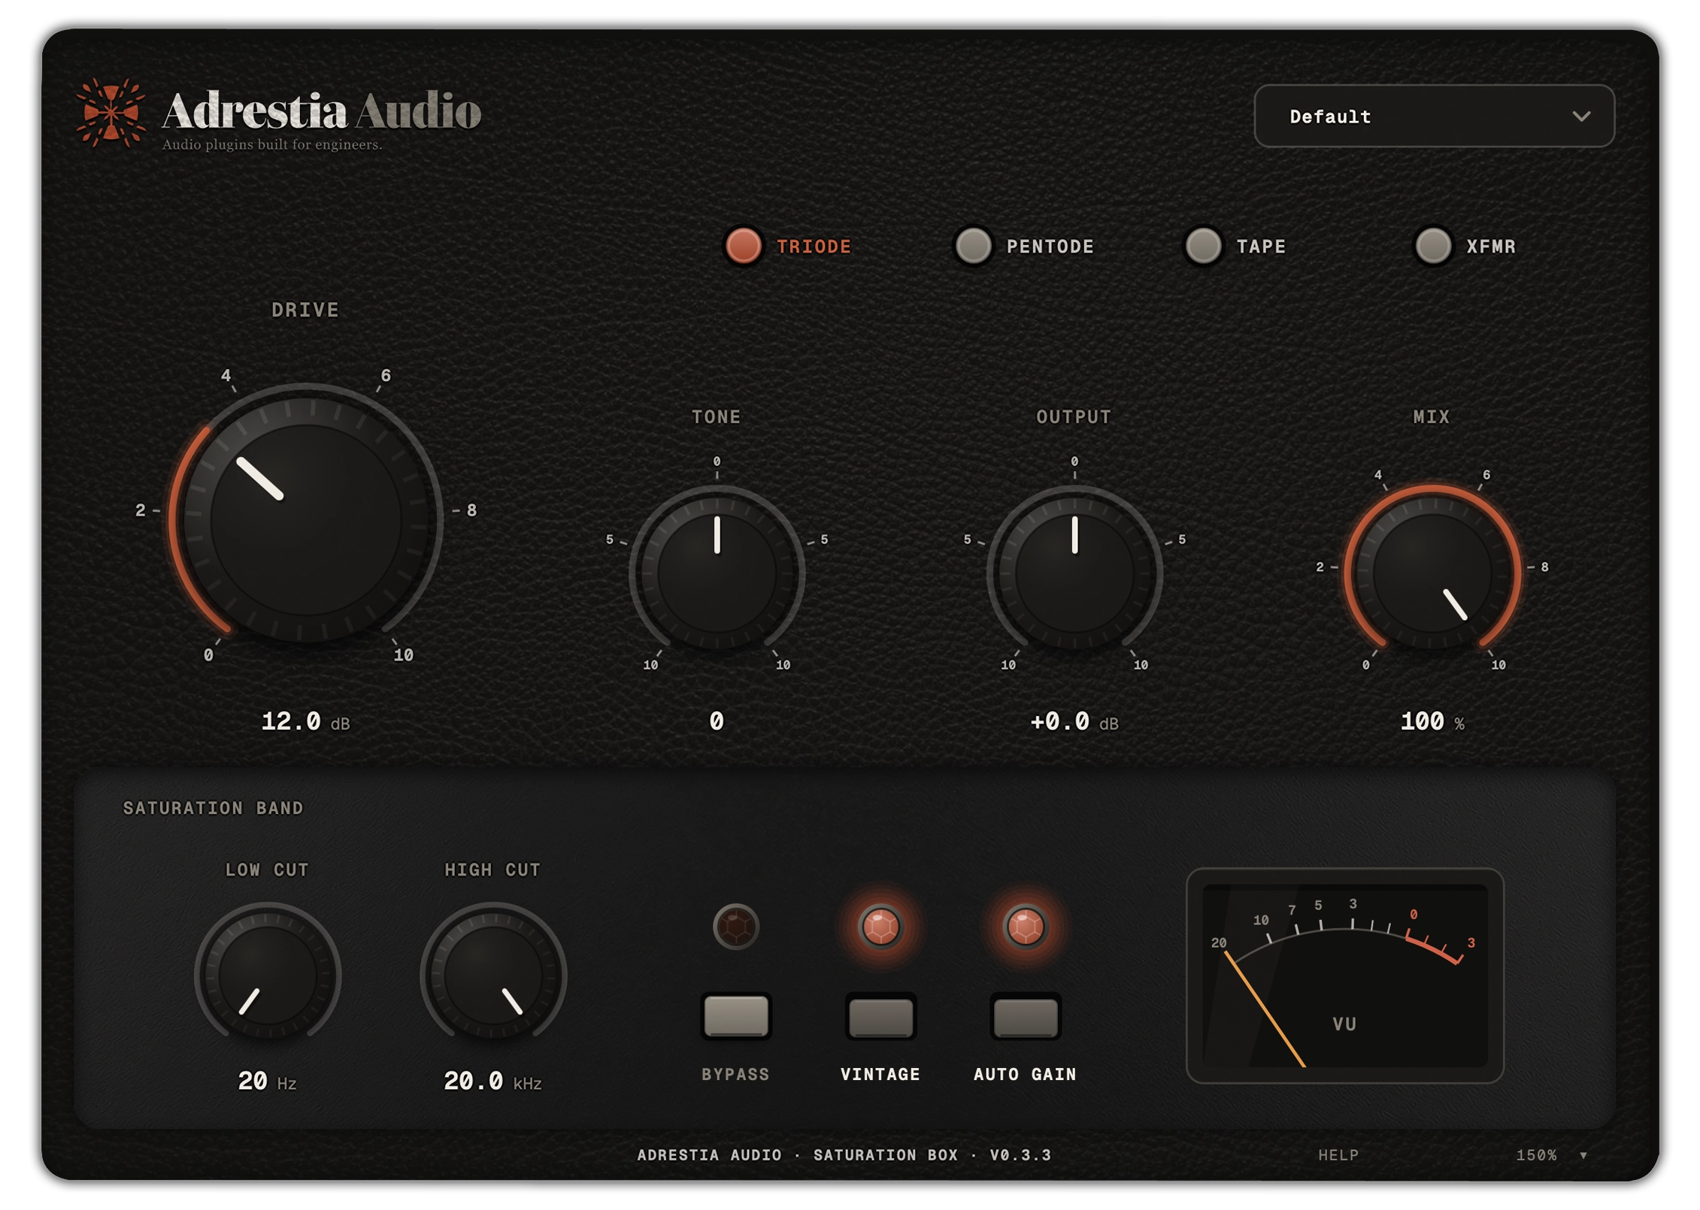Click the version text V0.3.3 footer
This screenshot has width=1700, height=1210.
1020,1155
